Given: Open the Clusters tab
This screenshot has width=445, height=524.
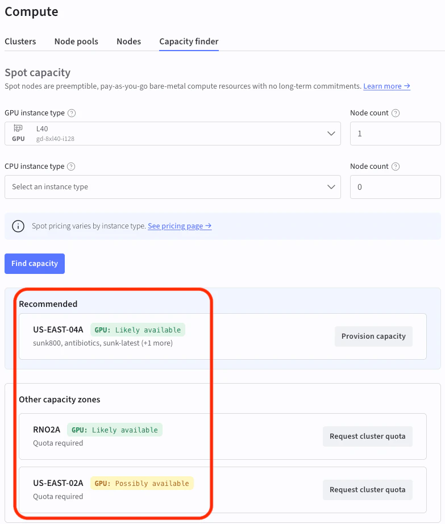Looking at the screenshot, I should click(x=20, y=41).
